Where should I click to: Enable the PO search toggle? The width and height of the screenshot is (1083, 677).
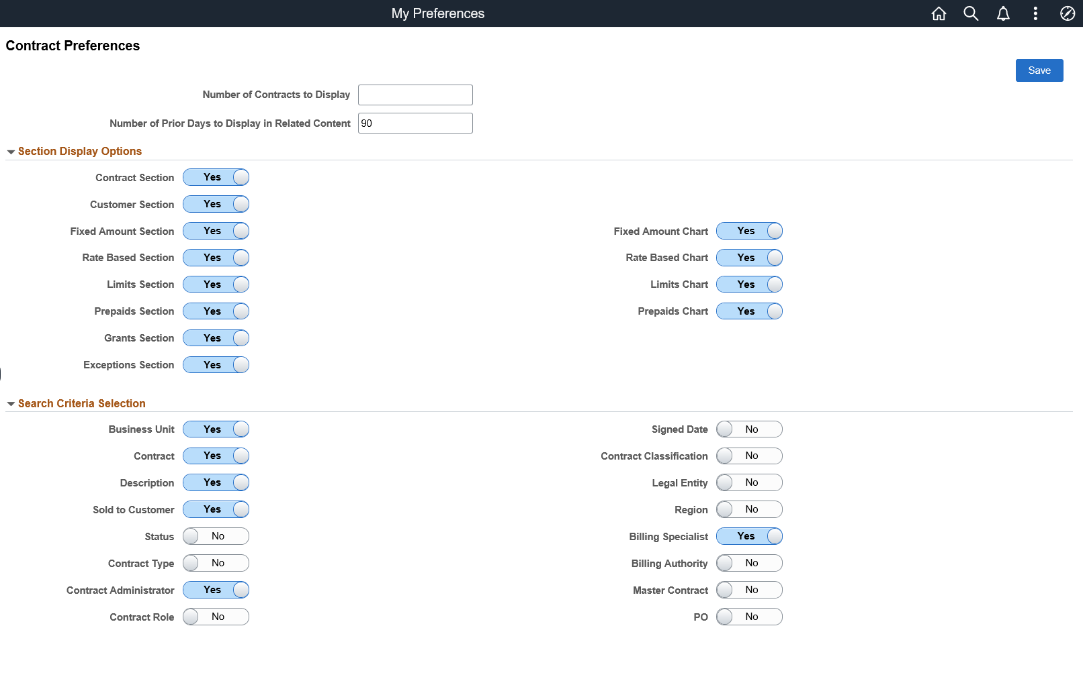pos(749,617)
